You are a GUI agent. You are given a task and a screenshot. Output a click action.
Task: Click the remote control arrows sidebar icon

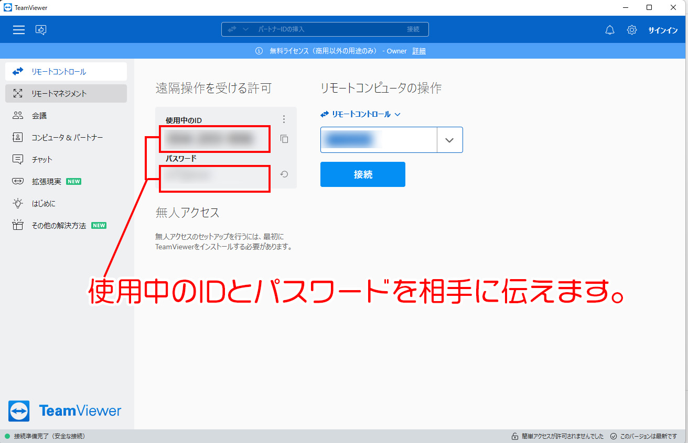tap(18, 71)
